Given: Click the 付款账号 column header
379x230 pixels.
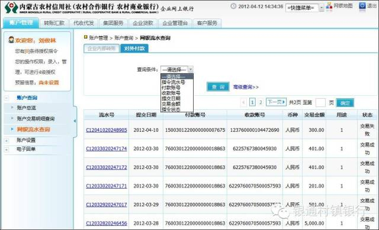Looking at the screenshot, I should coord(195,115).
